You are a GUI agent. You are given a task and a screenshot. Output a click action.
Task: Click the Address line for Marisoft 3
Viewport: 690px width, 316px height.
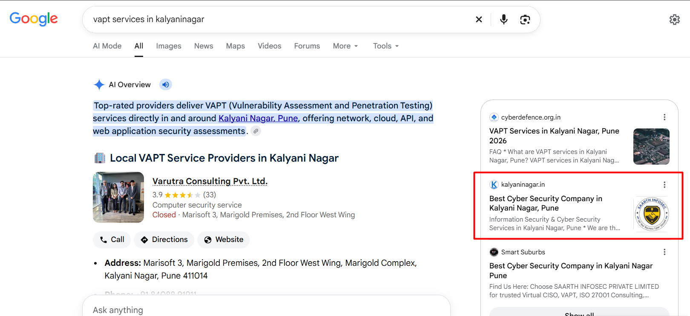coord(261,269)
